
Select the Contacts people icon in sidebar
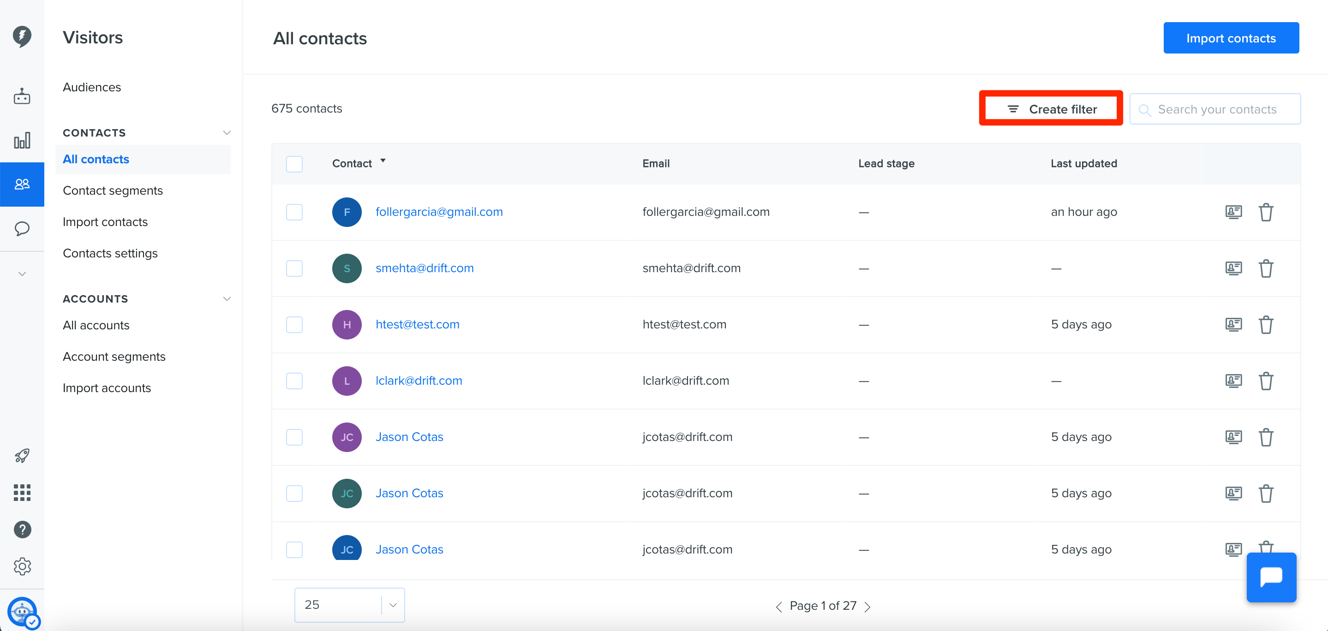pos(22,184)
